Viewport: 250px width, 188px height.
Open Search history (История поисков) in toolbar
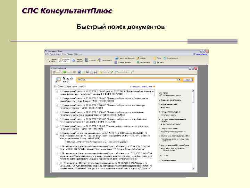[171, 58]
